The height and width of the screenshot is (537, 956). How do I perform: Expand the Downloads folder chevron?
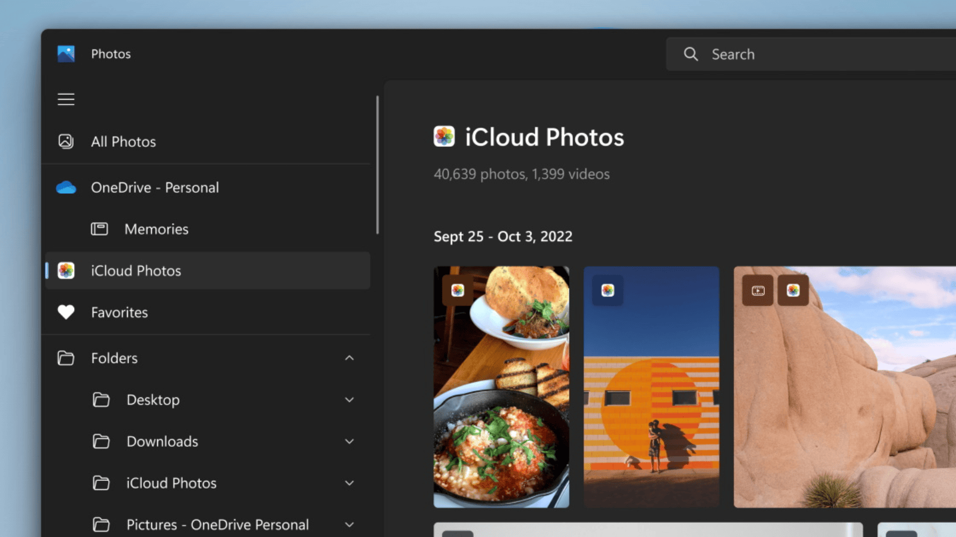coord(350,442)
